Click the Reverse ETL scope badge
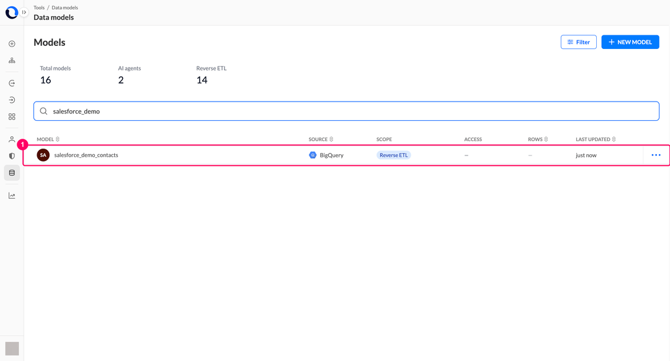This screenshot has height=361, width=670. pos(393,155)
